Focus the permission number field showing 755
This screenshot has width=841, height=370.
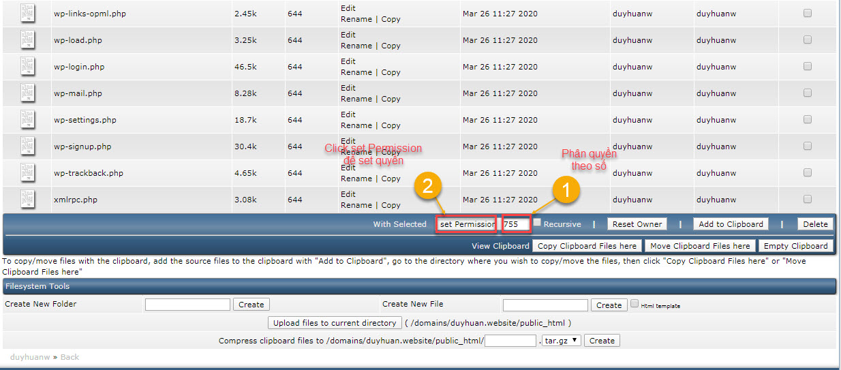pos(516,224)
